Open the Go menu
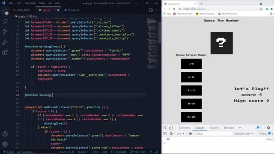 (50, 3)
